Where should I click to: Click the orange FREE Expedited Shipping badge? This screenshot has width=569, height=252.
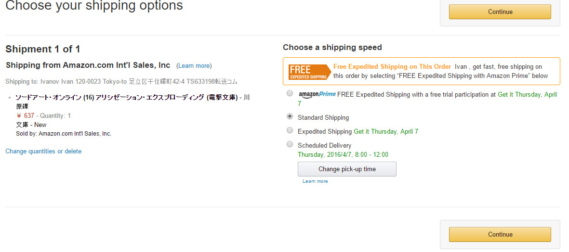point(308,72)
